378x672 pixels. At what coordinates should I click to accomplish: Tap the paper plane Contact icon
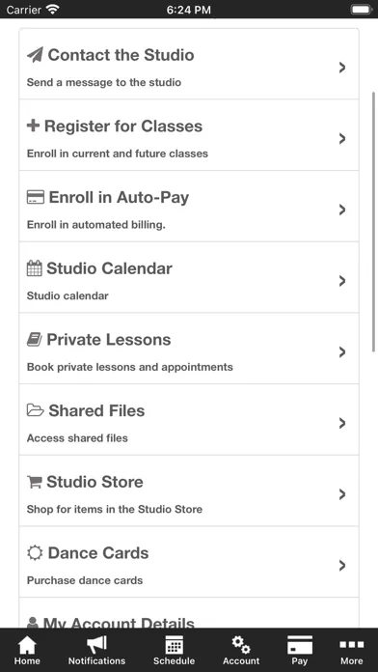[35, 55]
